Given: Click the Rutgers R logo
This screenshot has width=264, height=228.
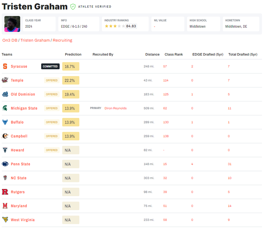Looking at the screenshot, I should [x=5, y=192].
